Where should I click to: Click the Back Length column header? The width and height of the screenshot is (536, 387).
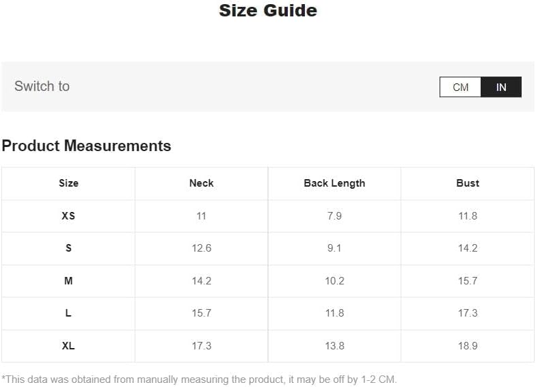(x=334, y=183)
